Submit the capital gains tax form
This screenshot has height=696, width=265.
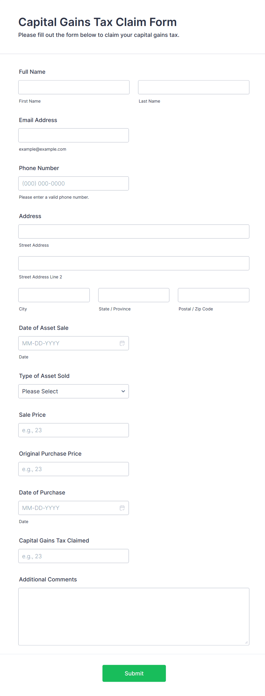tap(134, 673)
